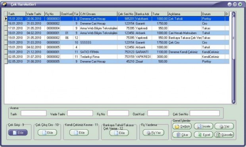Click the 45210 cheque serial cell
Image resolution: width=246 pixels, height=147 pixels.
pyautogui.click(x=126, y=61)
